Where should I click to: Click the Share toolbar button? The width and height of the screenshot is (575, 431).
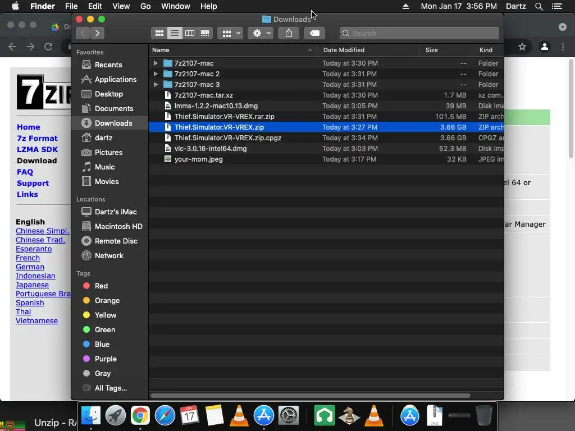(x=289, y=33)
